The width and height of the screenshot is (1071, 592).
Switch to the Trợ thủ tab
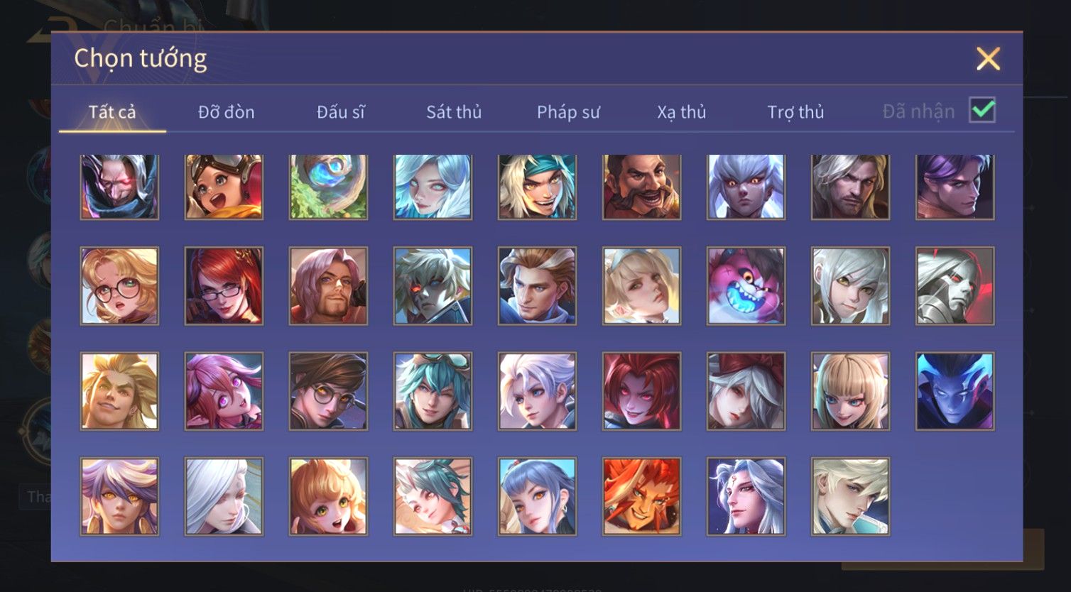(795, 112)
